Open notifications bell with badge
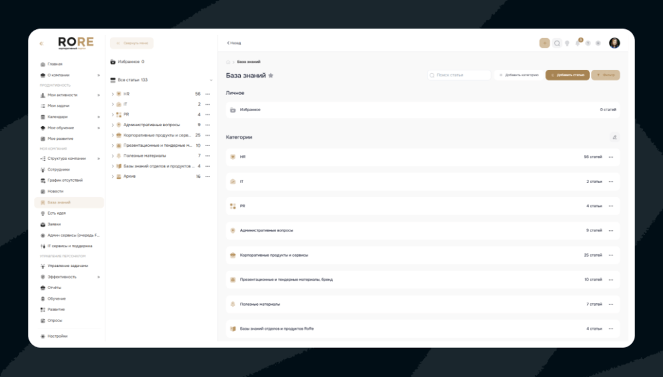The height and width of the screenshot is (377, 663). point(578,43)
